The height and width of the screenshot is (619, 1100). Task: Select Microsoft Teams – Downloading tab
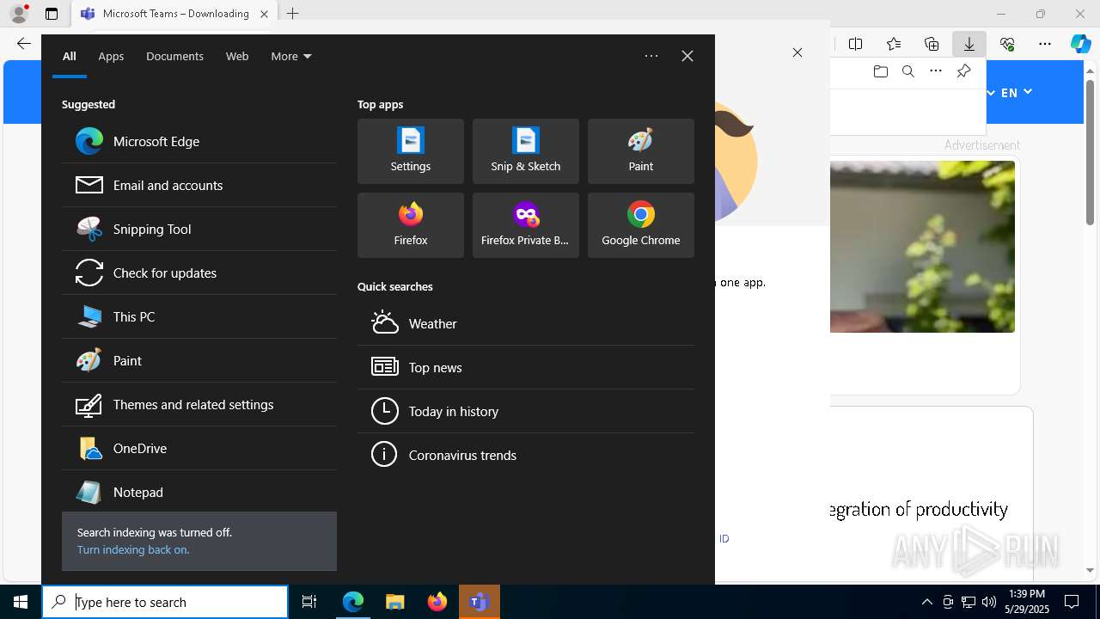[x=175, y=14]
